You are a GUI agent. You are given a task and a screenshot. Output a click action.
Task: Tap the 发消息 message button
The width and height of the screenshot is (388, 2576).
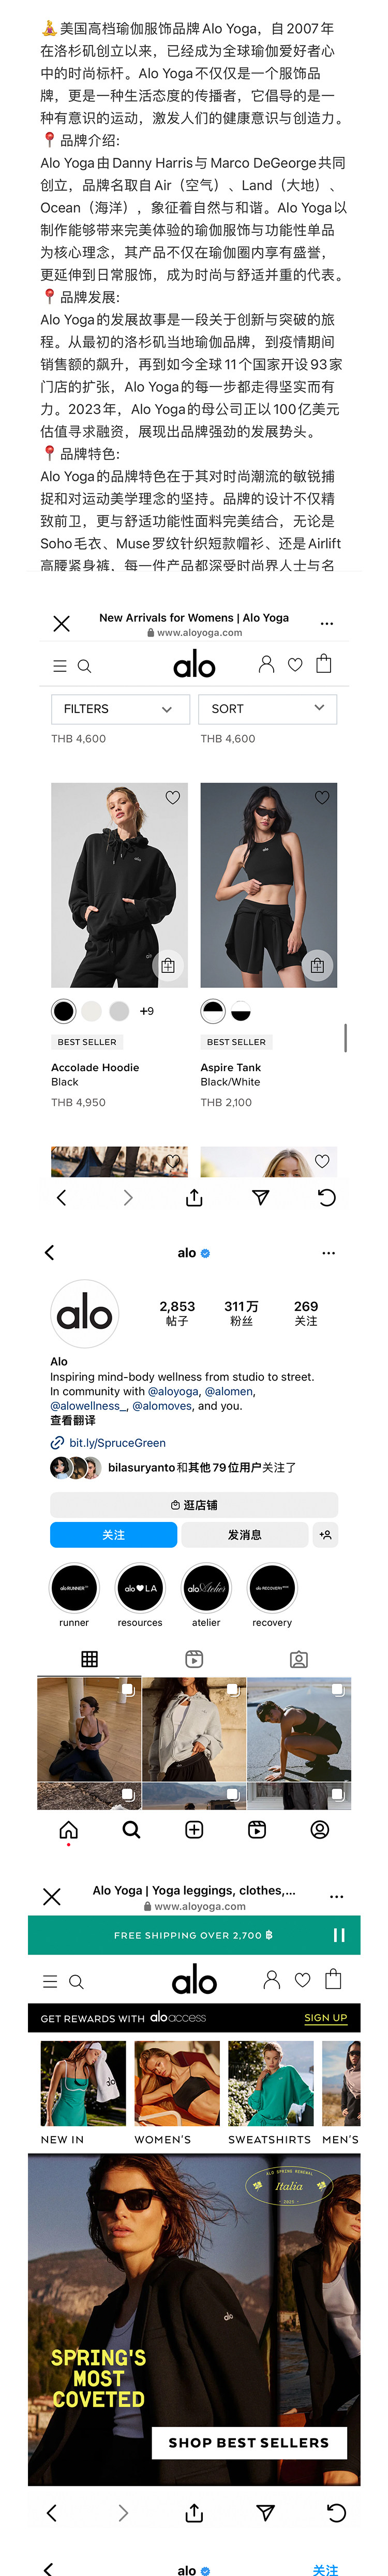244,1535
